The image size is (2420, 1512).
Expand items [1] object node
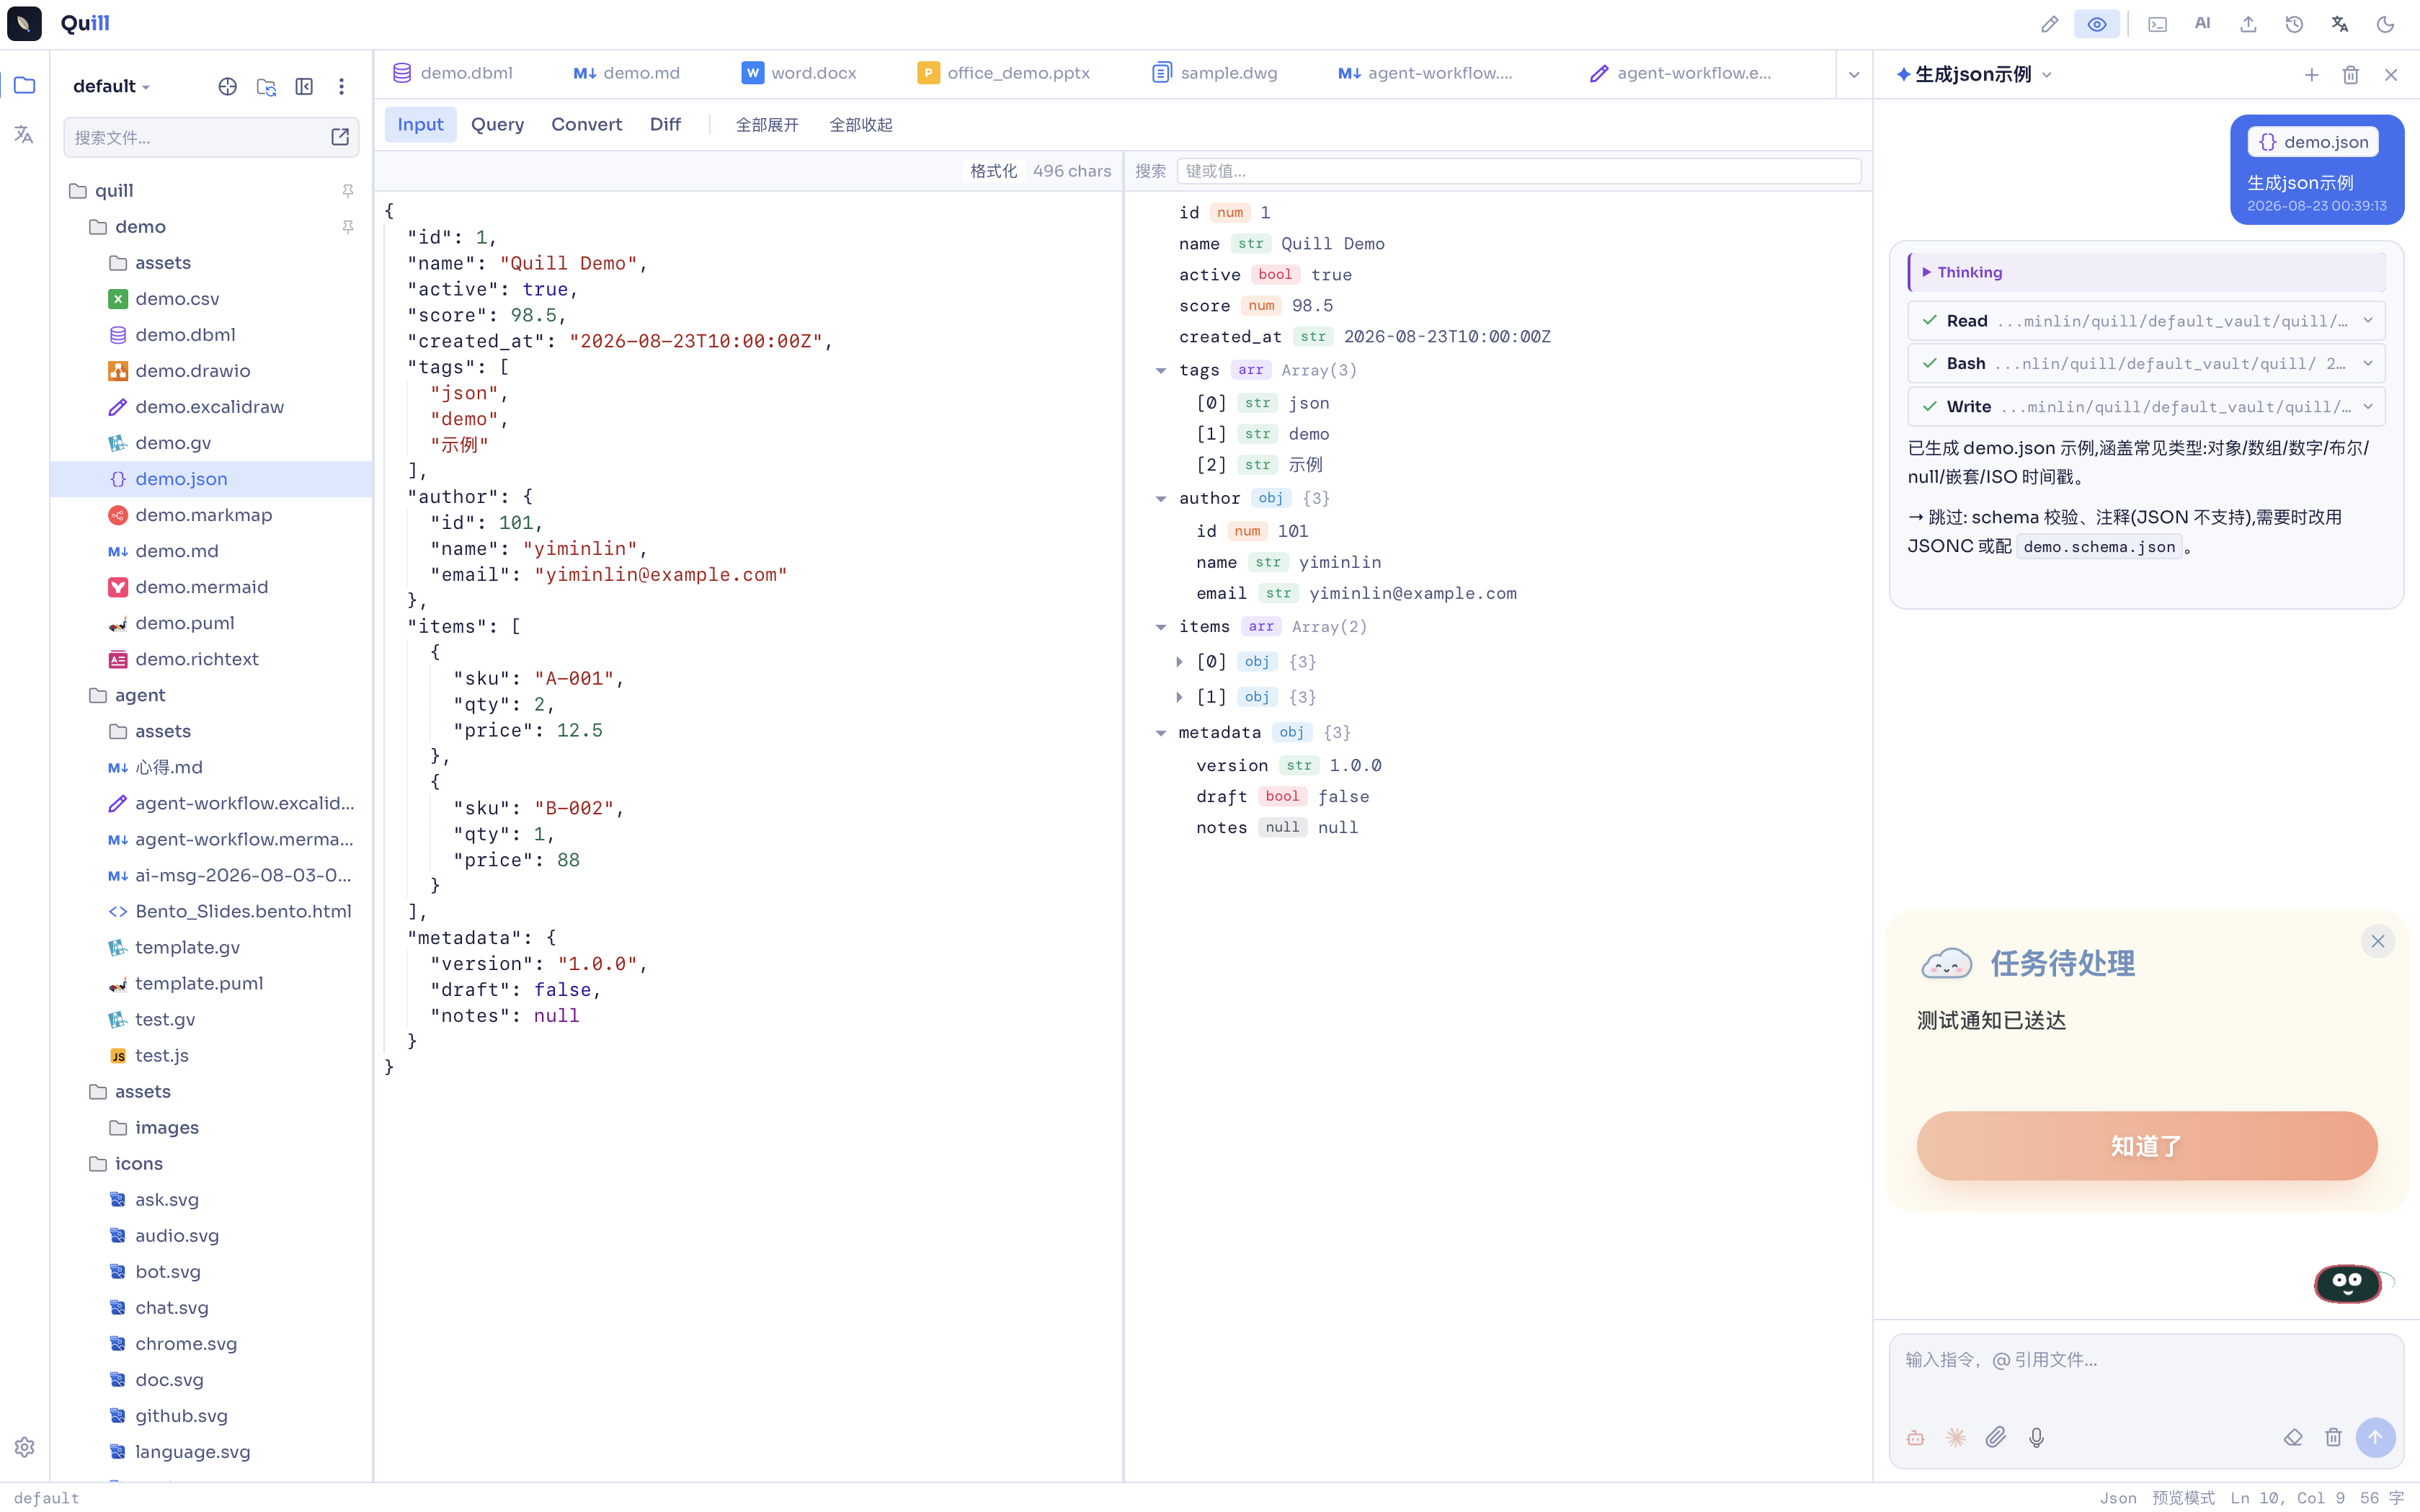click(1180, 696)
